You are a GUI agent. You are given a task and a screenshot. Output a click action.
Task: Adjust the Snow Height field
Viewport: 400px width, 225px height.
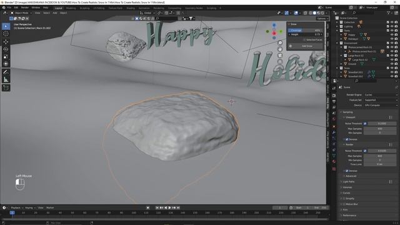click(x=306, y=34)
